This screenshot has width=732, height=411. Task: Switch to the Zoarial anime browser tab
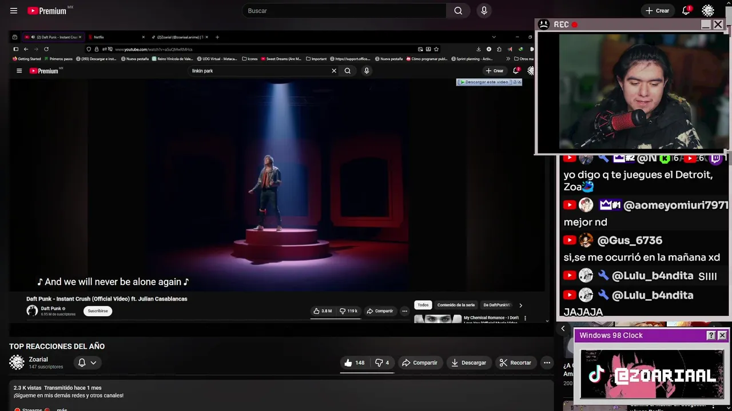point(179,37)
